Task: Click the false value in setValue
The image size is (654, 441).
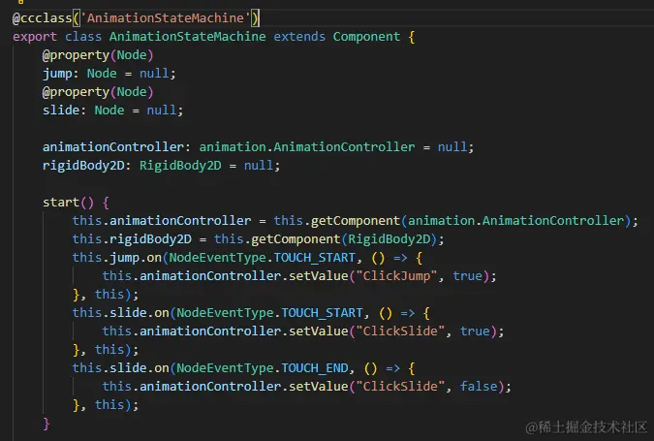Action: 479,387
